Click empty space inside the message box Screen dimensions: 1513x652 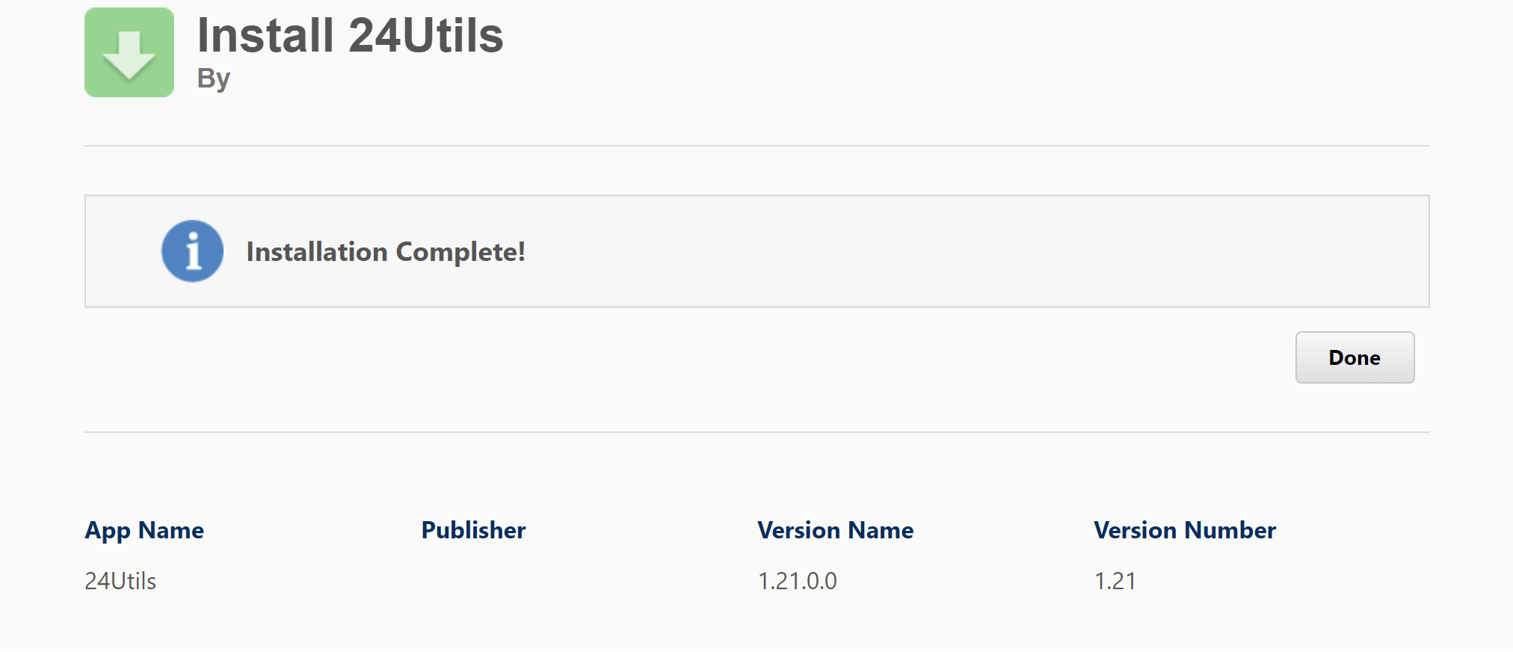972,251
